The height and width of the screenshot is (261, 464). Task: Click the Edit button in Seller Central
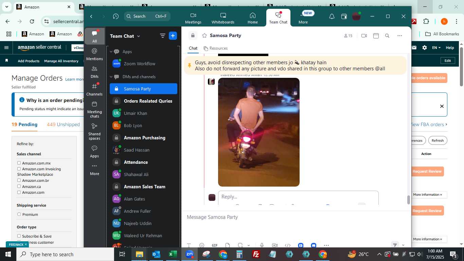pyautogui.click(x=448, y=60)
